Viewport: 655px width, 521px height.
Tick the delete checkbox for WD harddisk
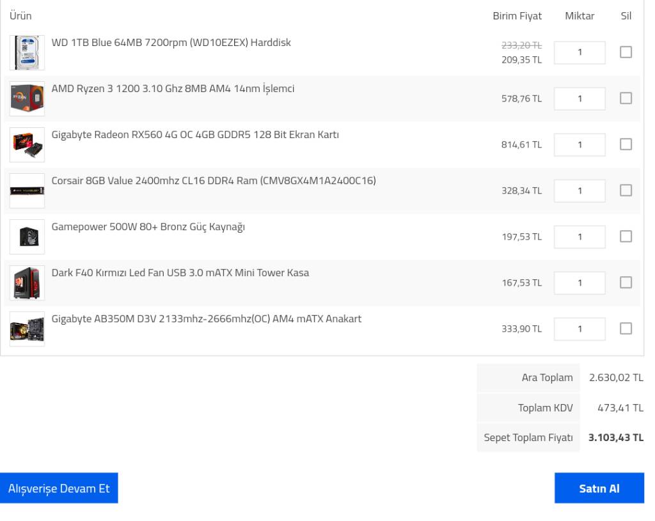(626, 52)
